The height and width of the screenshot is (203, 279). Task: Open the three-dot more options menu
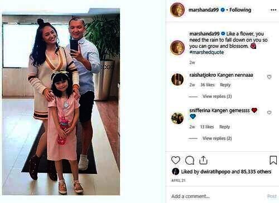point(273,10)
